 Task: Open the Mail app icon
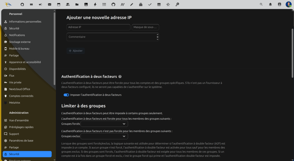50,5
